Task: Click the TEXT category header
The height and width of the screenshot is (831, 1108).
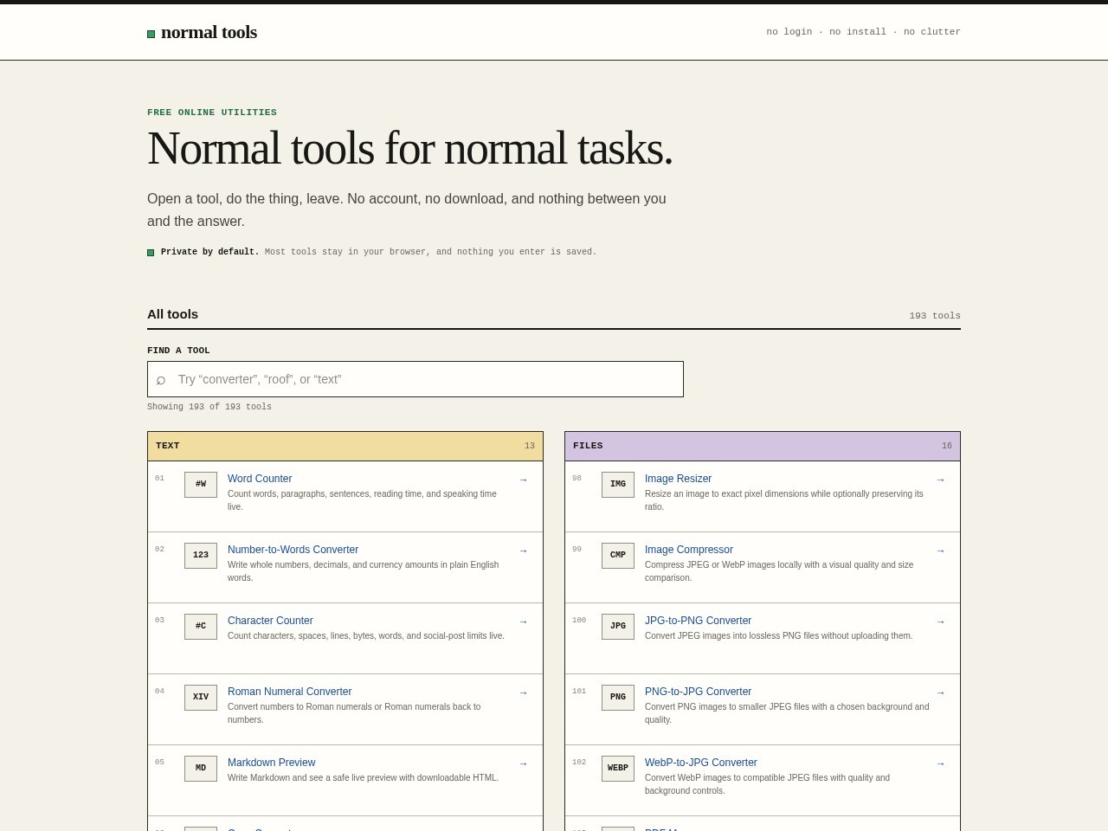Action: [x=345, y=446]
